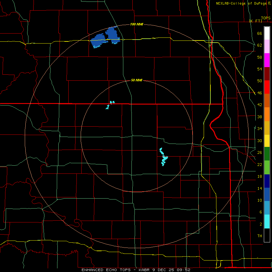Click the TH threshold label
The image size is (272, 272).
[x=260, y=236]
